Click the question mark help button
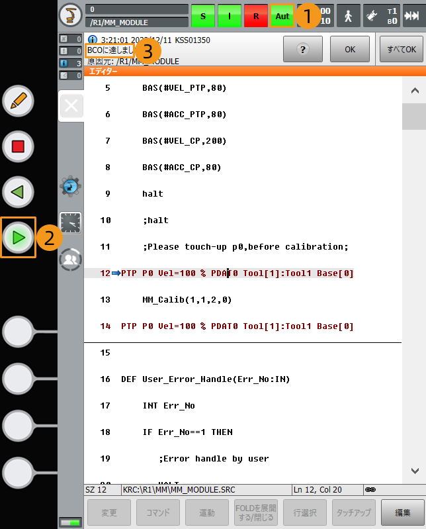 (x=303, y=49)
